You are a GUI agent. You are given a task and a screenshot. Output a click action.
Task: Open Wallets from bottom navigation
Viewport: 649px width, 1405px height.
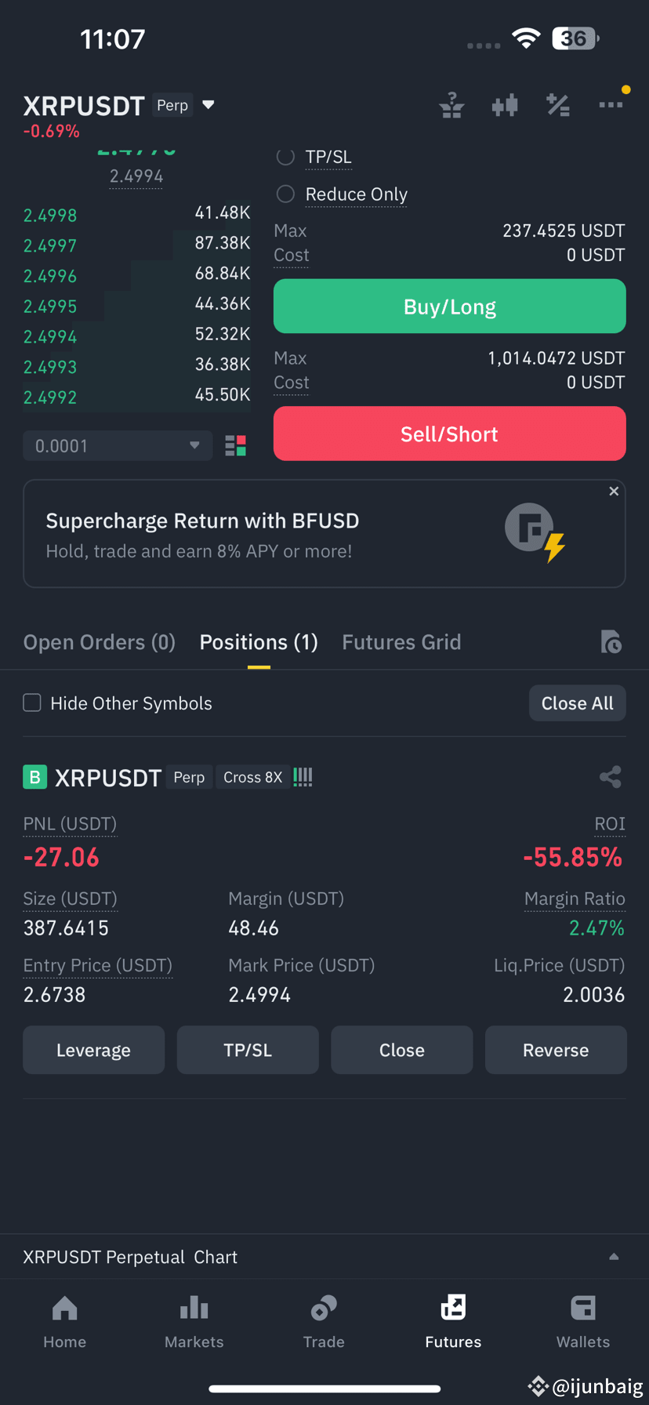coord(583,1321)
